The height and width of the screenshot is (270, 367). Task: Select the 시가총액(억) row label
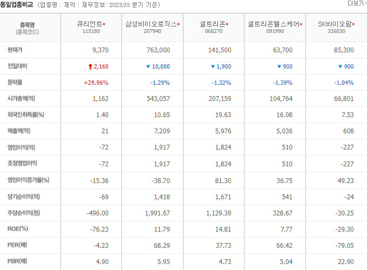[21, 98]
